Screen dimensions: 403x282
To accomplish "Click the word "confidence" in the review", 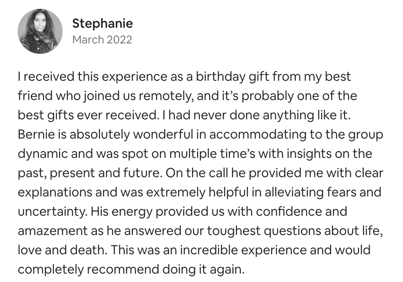I will coord(289,211).
